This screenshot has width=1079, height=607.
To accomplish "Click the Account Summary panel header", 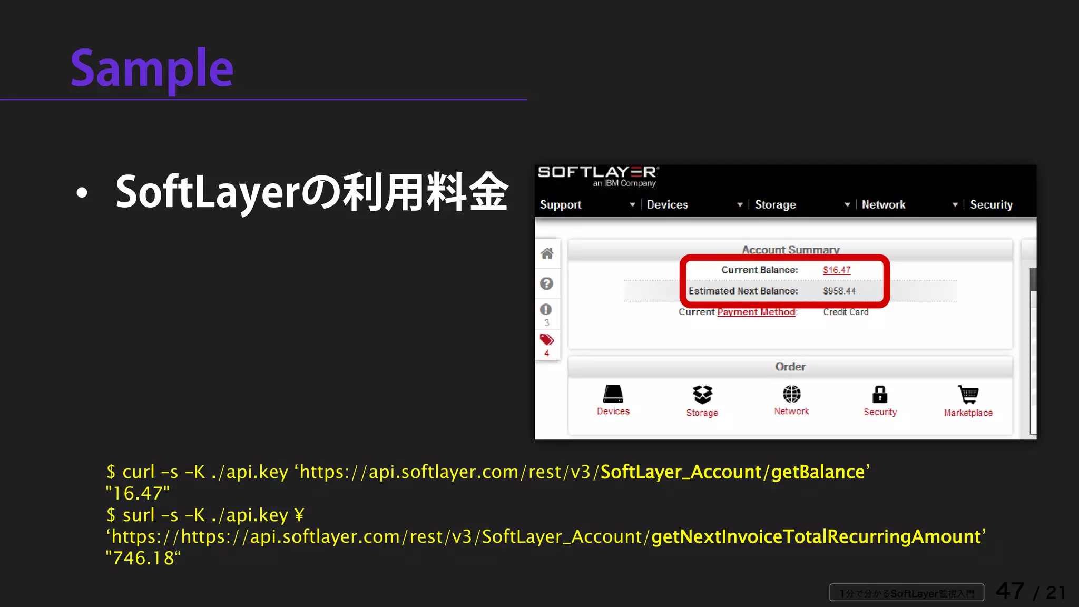I will (x=790, y=250).
